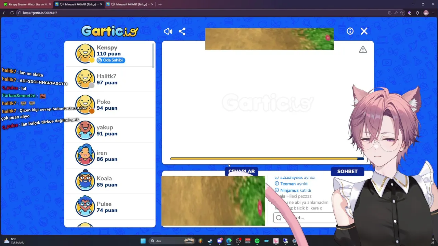Open FL Studio from taskbar
438x246 pixels.
200,241
